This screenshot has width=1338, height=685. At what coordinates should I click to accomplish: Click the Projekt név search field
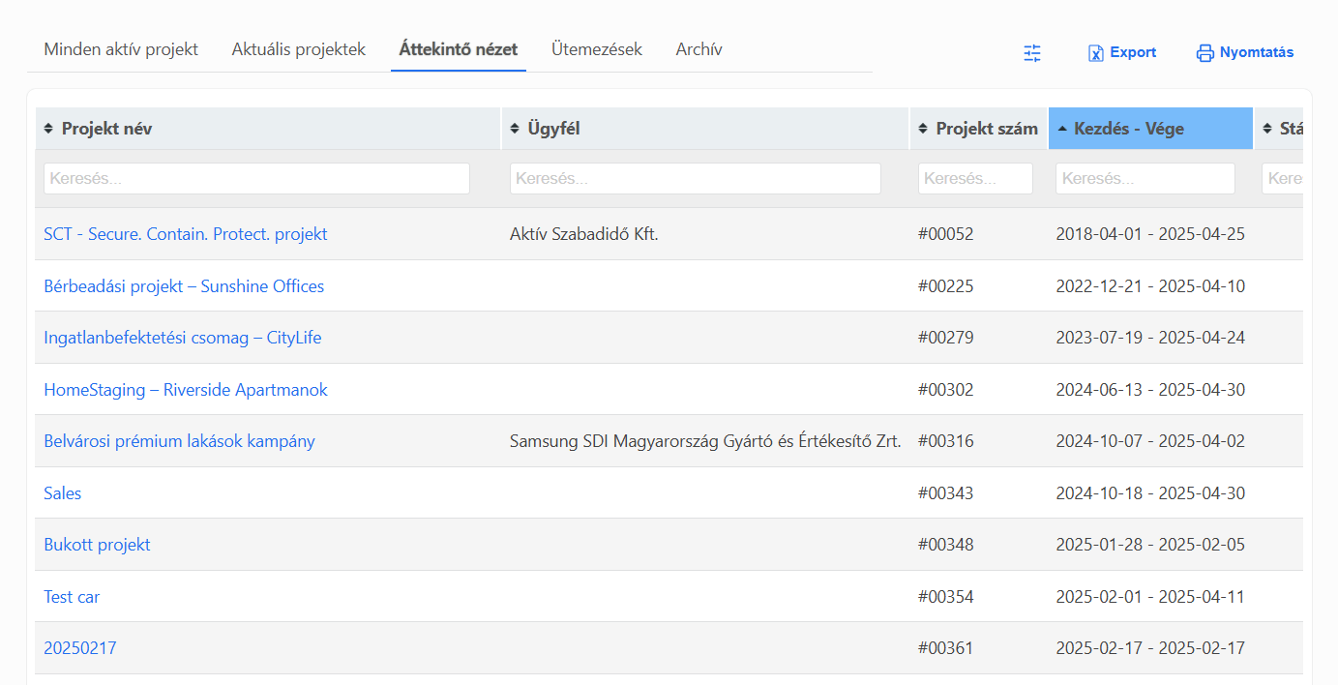point(256,179)
